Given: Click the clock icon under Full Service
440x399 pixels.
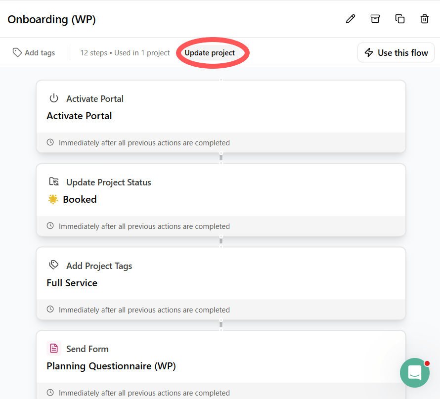Looking at the screenshot, I should 50,310.
